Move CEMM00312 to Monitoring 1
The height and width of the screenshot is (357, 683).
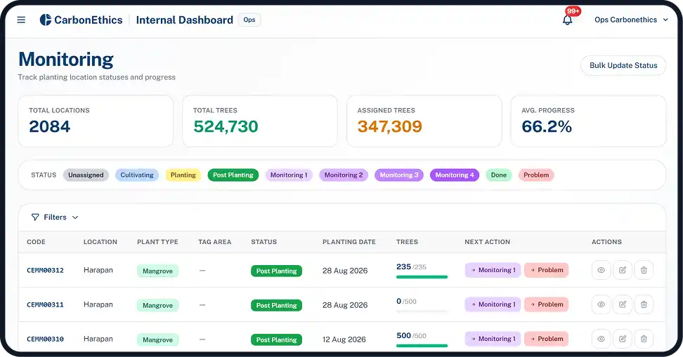tap(493, 270)
